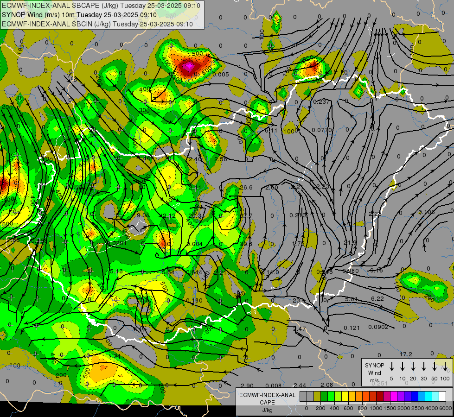Click the 2500 tick label on CAPE scale
This screenshot has height=417, width=454.
tap(418, 408)
